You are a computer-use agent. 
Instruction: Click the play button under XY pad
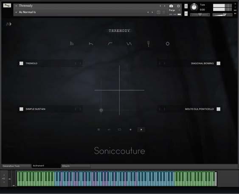[x=141, y=130]
